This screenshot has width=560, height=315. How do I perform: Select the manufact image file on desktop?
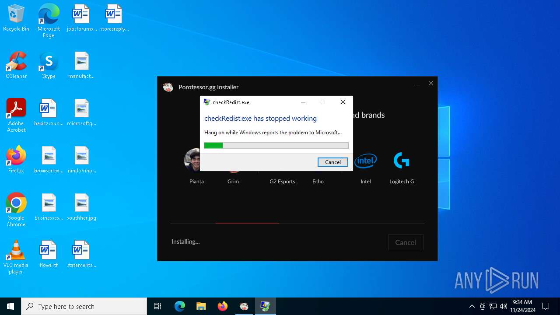tap(81, 66)
